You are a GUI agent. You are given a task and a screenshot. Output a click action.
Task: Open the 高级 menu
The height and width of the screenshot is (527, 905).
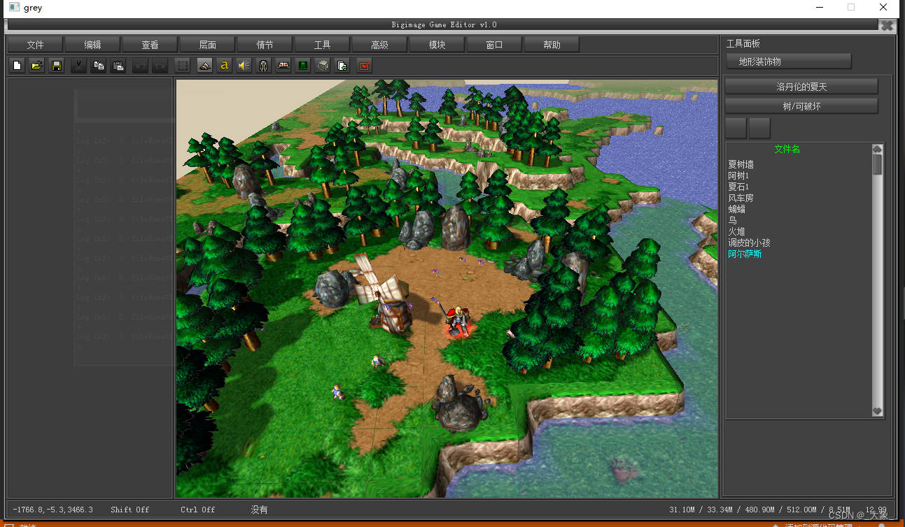tap(379, 45)
